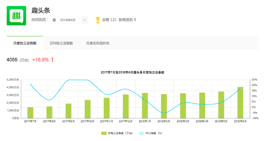Click the 2017年10月 green bar
The height and width of the screenshot is (141, 264).
pos(88,109)
